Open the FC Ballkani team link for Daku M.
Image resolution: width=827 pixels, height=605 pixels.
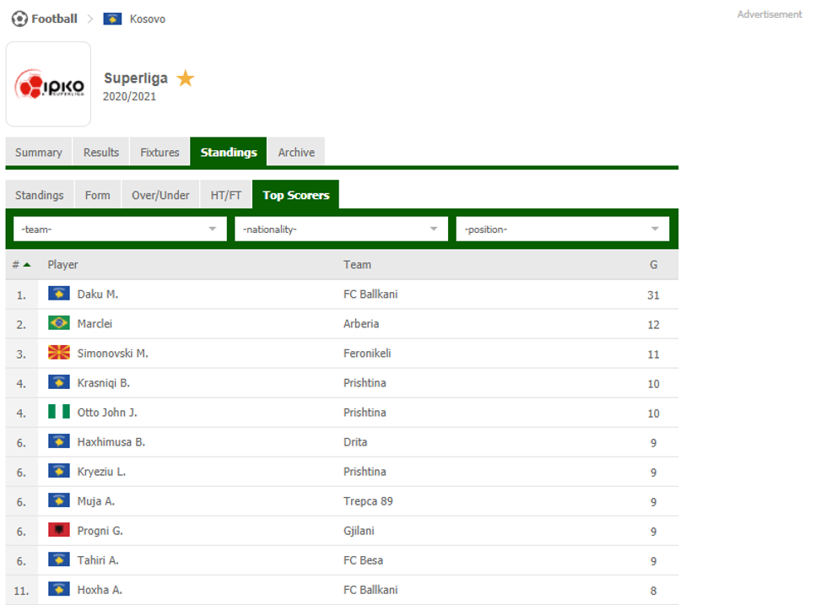[x=370, y=294]
